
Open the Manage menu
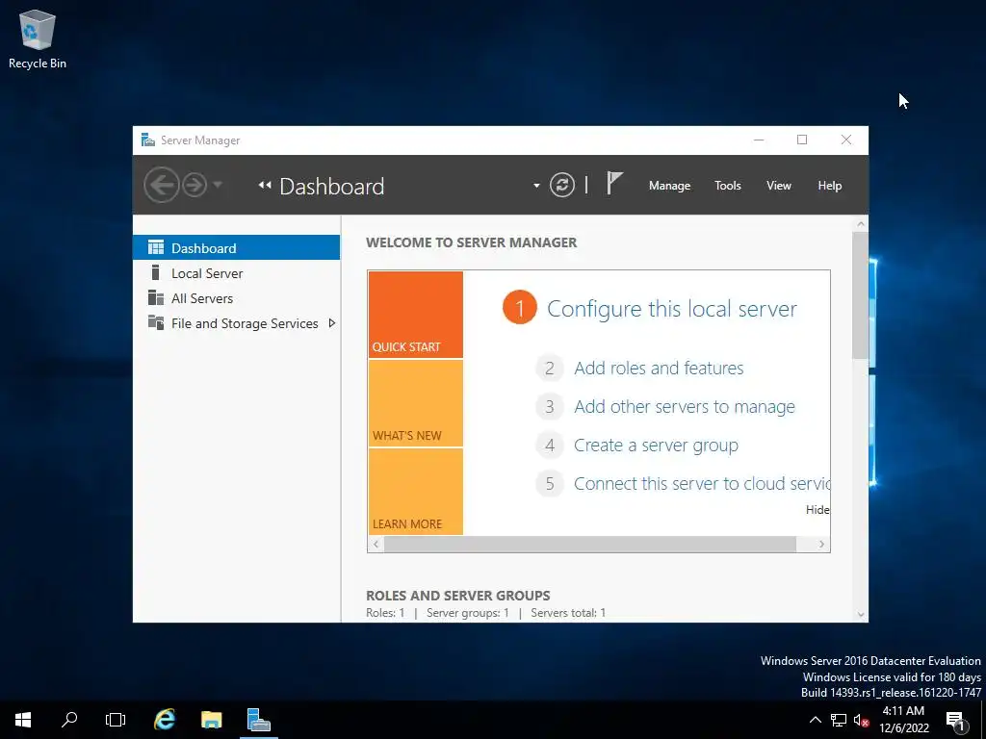click(x=670, y=186)
